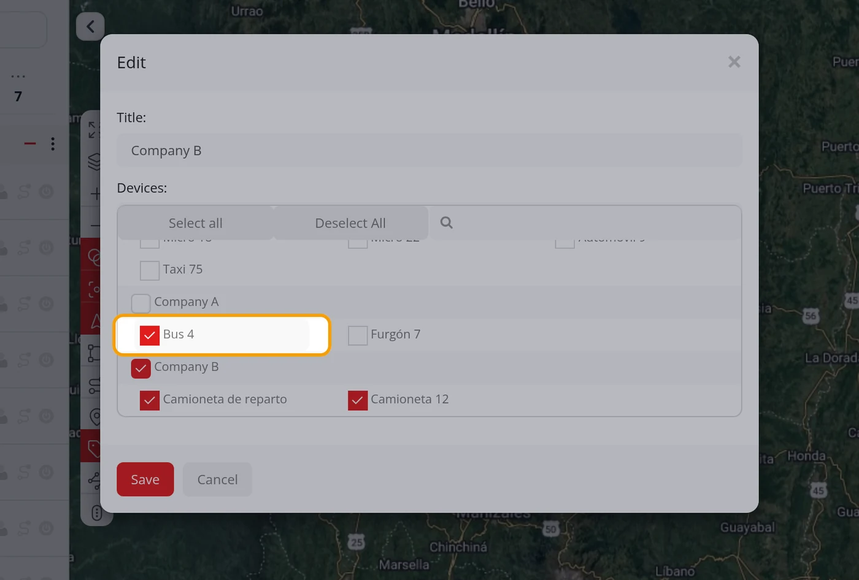
Task: Check the Taxi 75 checkbox
Action: (150, 270)
